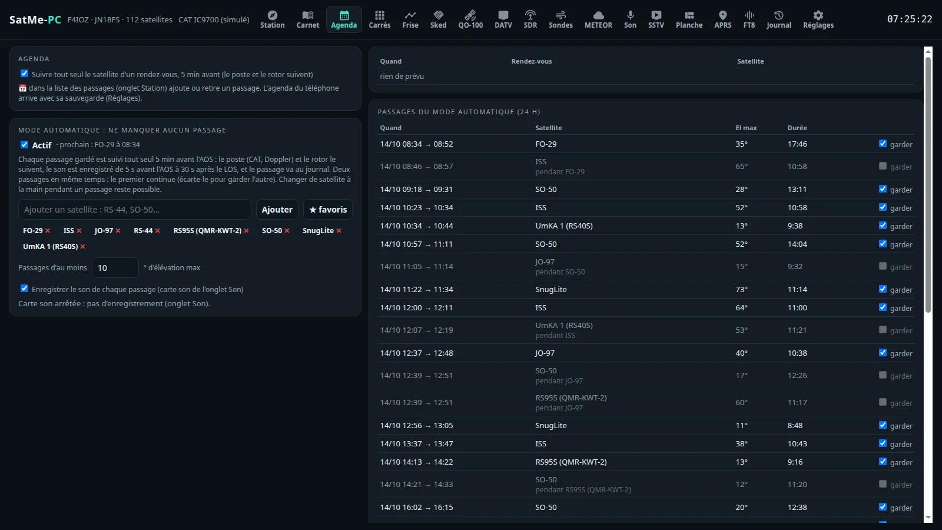Toggle automatic rendez-vous satellite tracking checkbox
The image size is (942, 530).
coord(24,74)
